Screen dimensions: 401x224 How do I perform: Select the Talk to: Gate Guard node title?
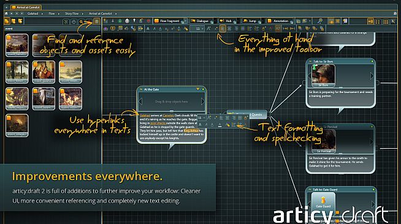(x=325, y=190)
